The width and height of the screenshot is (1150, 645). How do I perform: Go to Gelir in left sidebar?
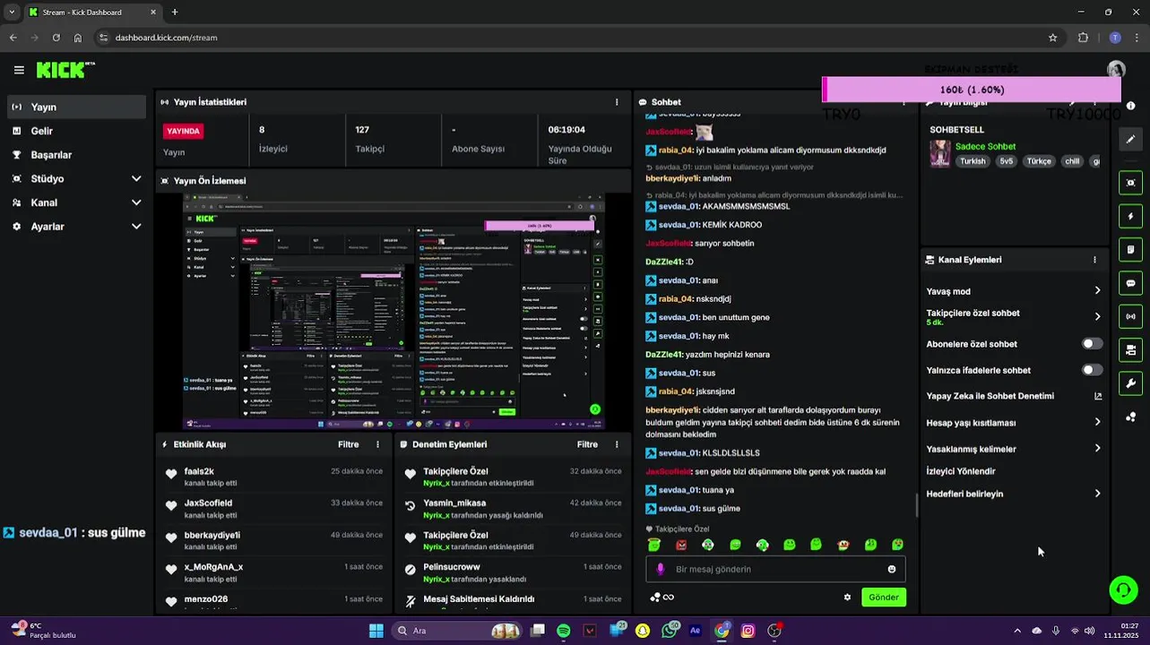75,131
